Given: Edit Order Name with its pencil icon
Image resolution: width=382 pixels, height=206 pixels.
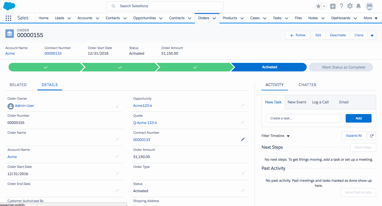Looking at the screenshot, I should [117, 139].
